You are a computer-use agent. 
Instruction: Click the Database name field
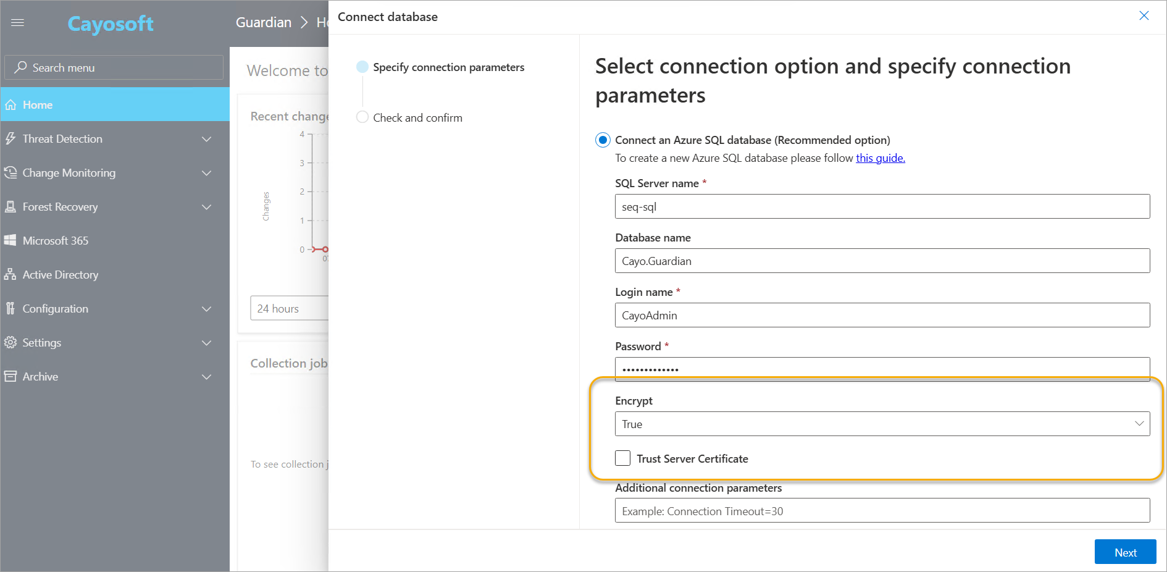click(x=882, y=261)
